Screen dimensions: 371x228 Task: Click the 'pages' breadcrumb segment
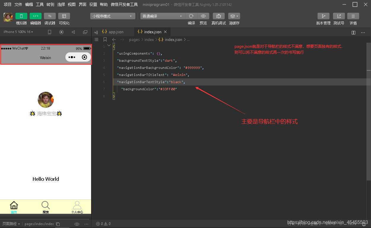pyautogui.click(x=134, y=39)
